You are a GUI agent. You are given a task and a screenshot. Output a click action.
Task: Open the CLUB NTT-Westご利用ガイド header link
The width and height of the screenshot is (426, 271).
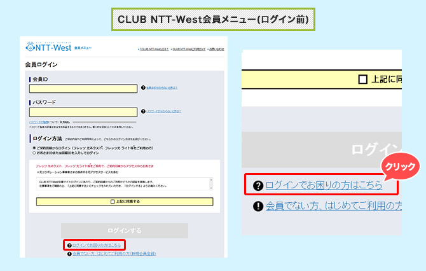(x=189, y=49)
